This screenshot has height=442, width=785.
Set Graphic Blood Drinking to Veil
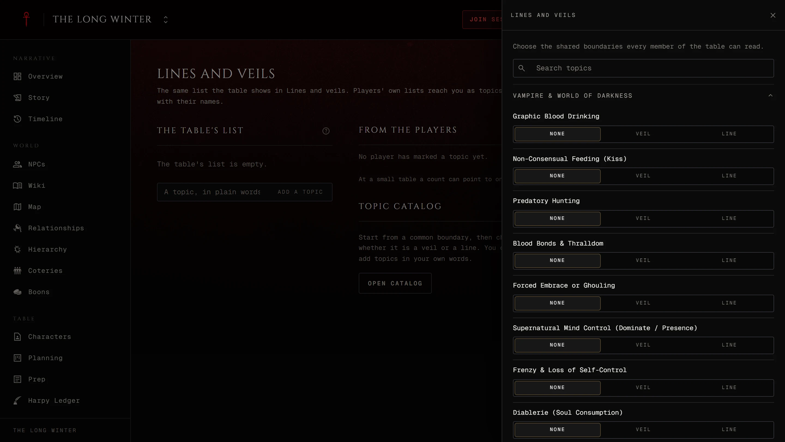pos(643,134)
